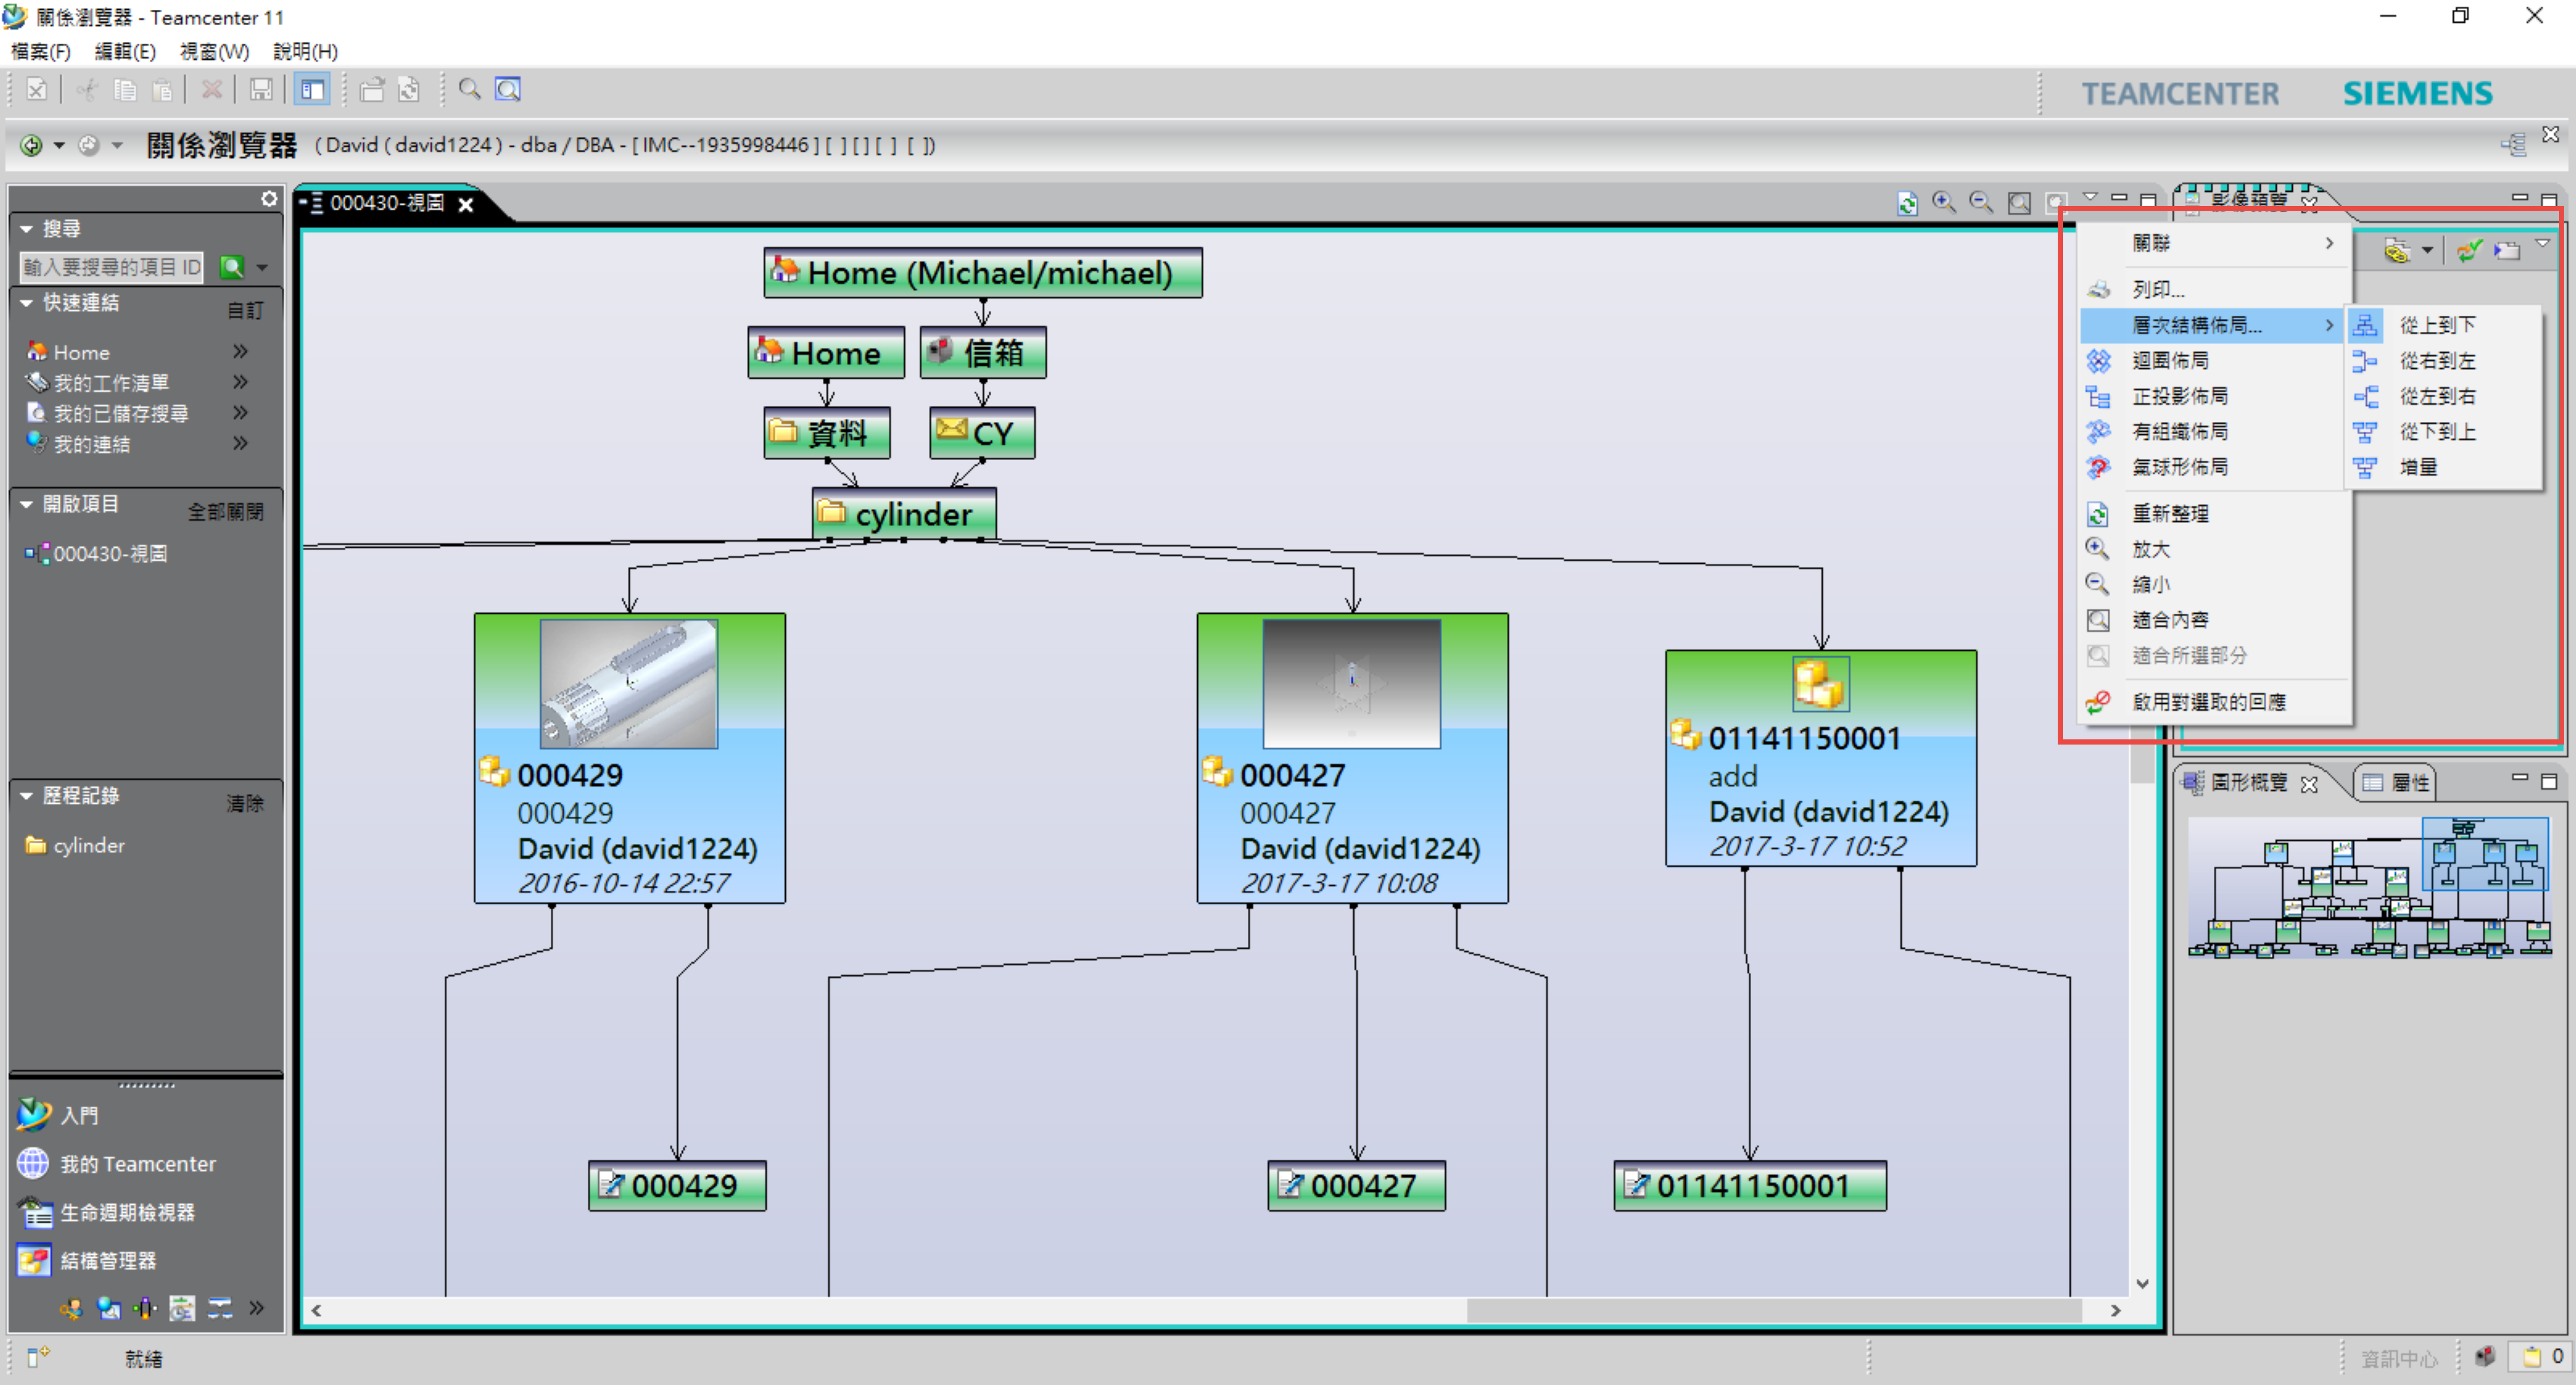Choose 適合內容 fit content menu item
2576x1385 pixels.
click(2214, 620)
